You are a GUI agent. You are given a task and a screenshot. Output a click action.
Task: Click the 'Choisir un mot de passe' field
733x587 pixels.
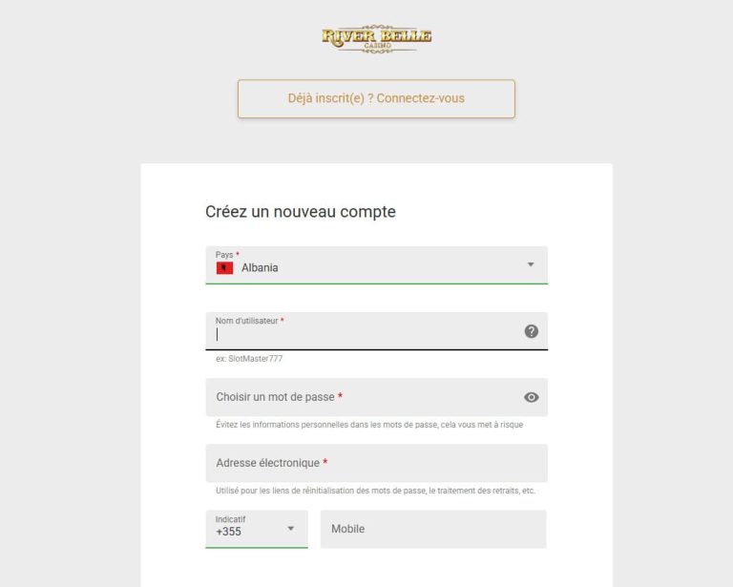(x=363, y=397)
